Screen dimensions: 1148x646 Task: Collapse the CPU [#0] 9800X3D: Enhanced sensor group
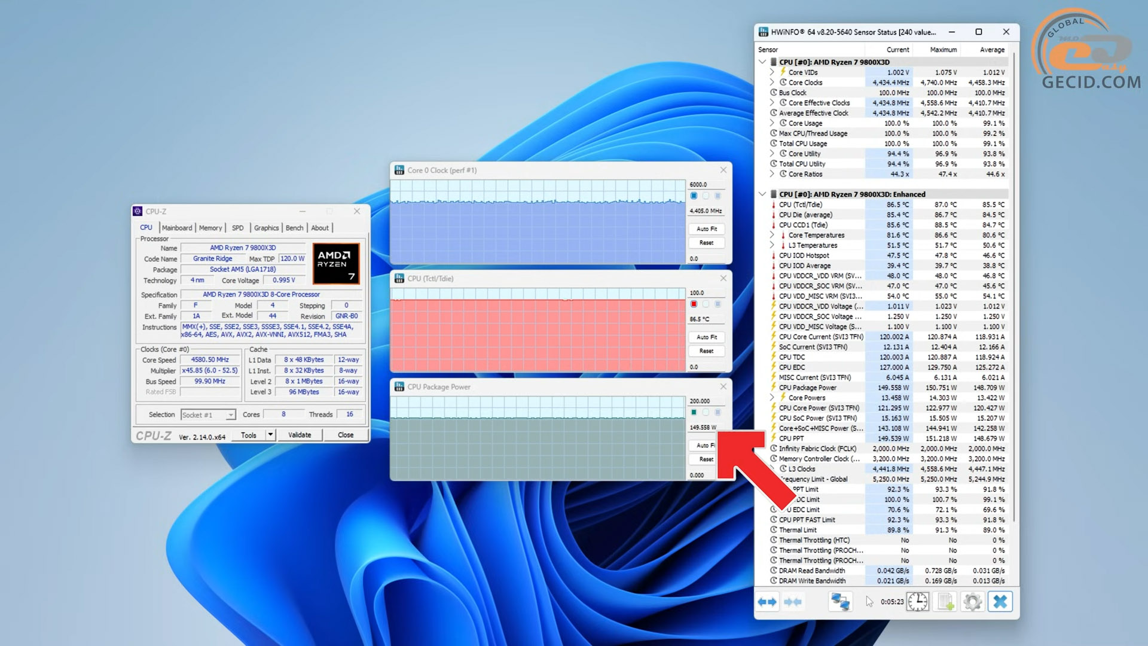pos(762,194)
